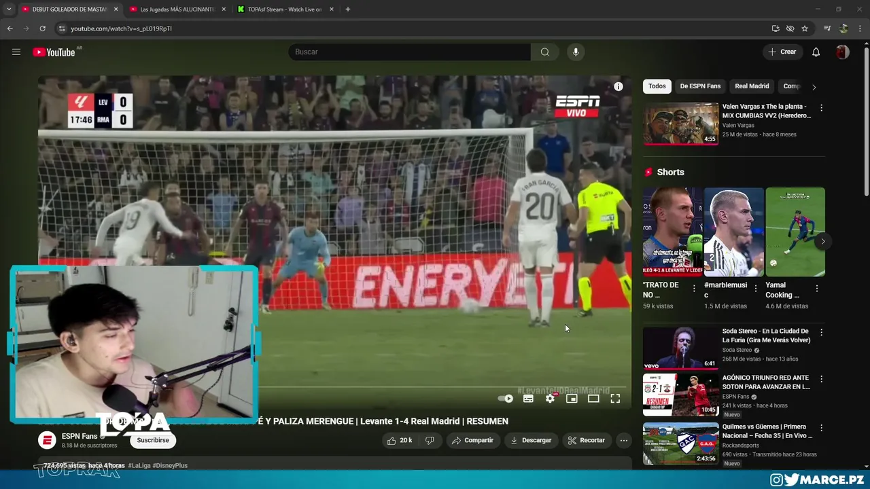Viewport: 870px width, 489px height.
Task: Show video info card icon
Action: (618, 86)
